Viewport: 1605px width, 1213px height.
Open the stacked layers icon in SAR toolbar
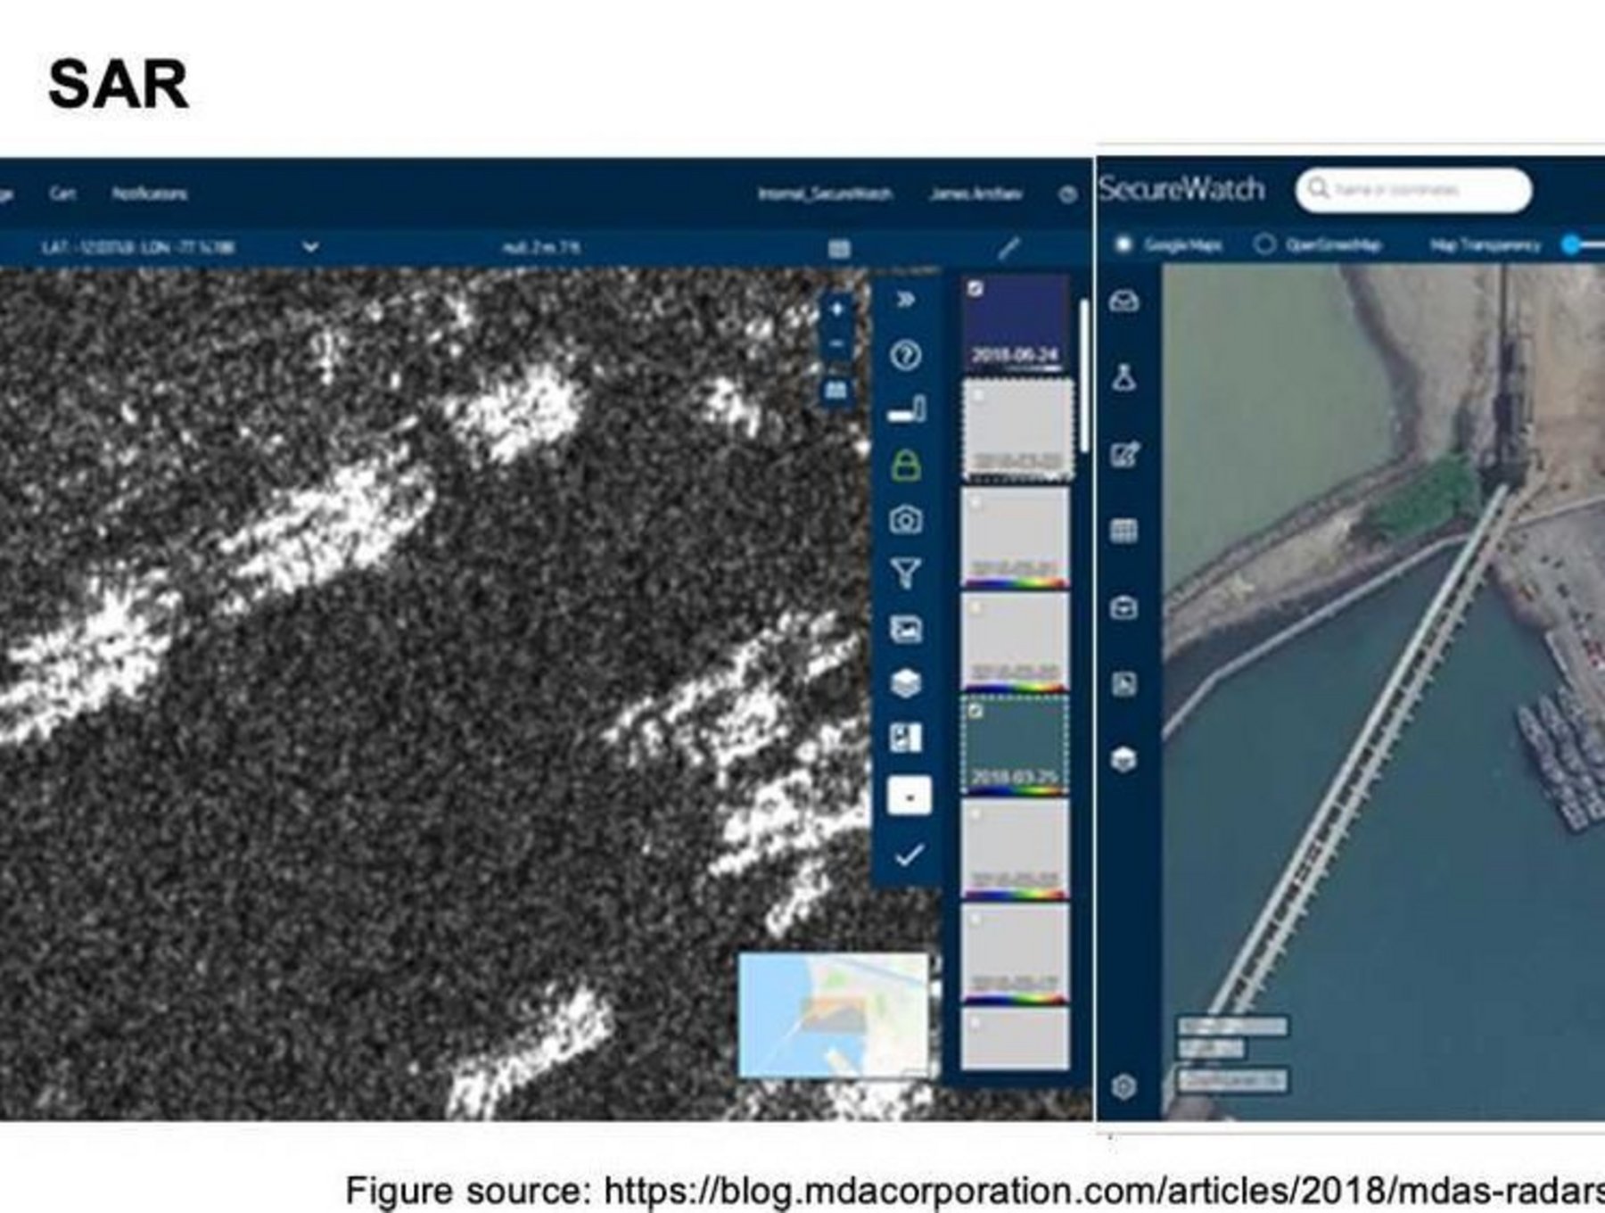pos(906,684)
